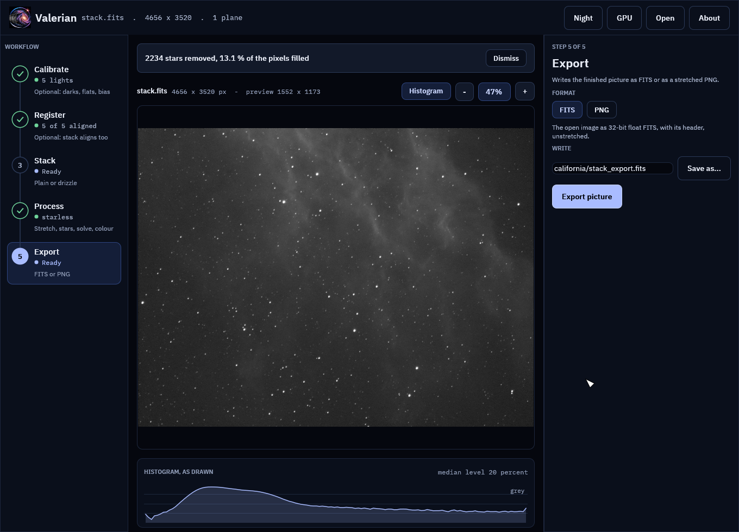This screenshot has width=739, height=532.
Task: Select PNG export format
Action: [602, 110]
